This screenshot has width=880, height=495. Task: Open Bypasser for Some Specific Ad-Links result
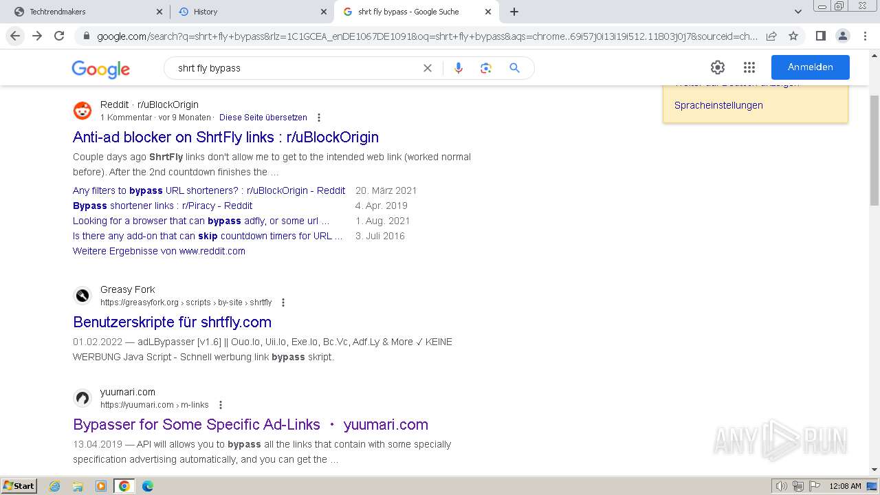(250, 424)
